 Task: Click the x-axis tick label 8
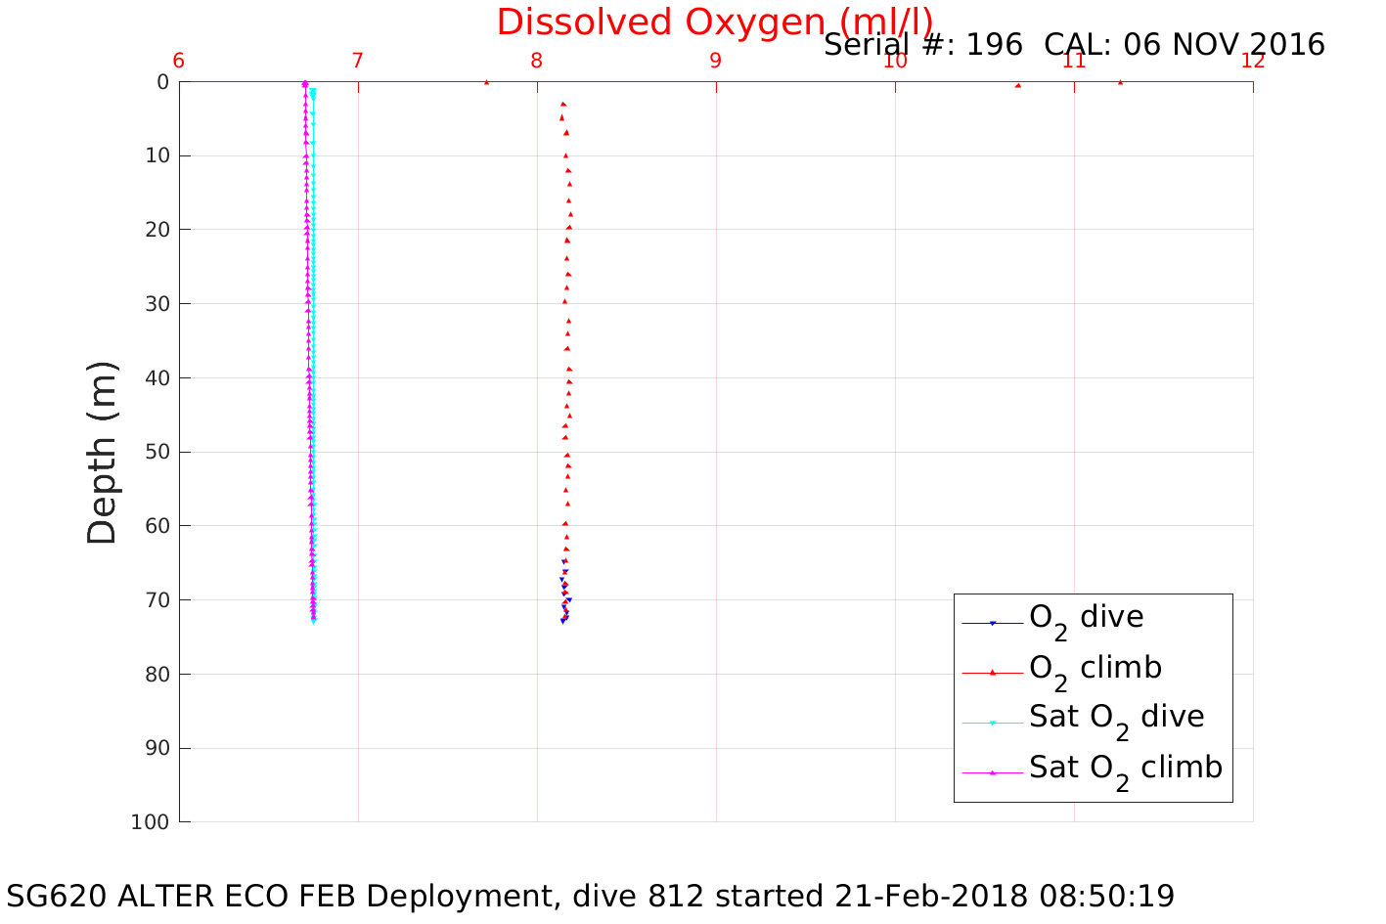point(537,61)
